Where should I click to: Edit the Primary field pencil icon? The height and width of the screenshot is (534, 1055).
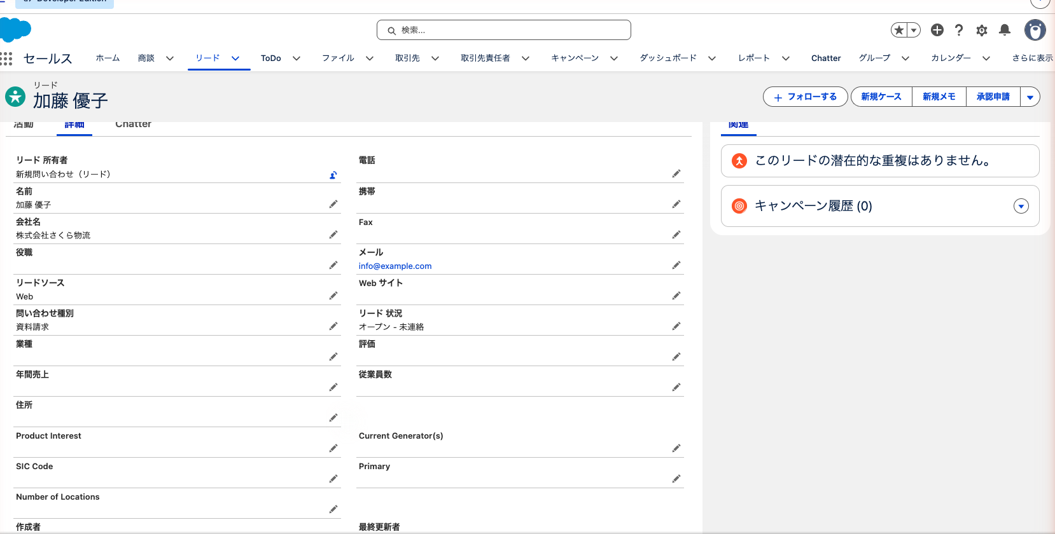[676, 479]
